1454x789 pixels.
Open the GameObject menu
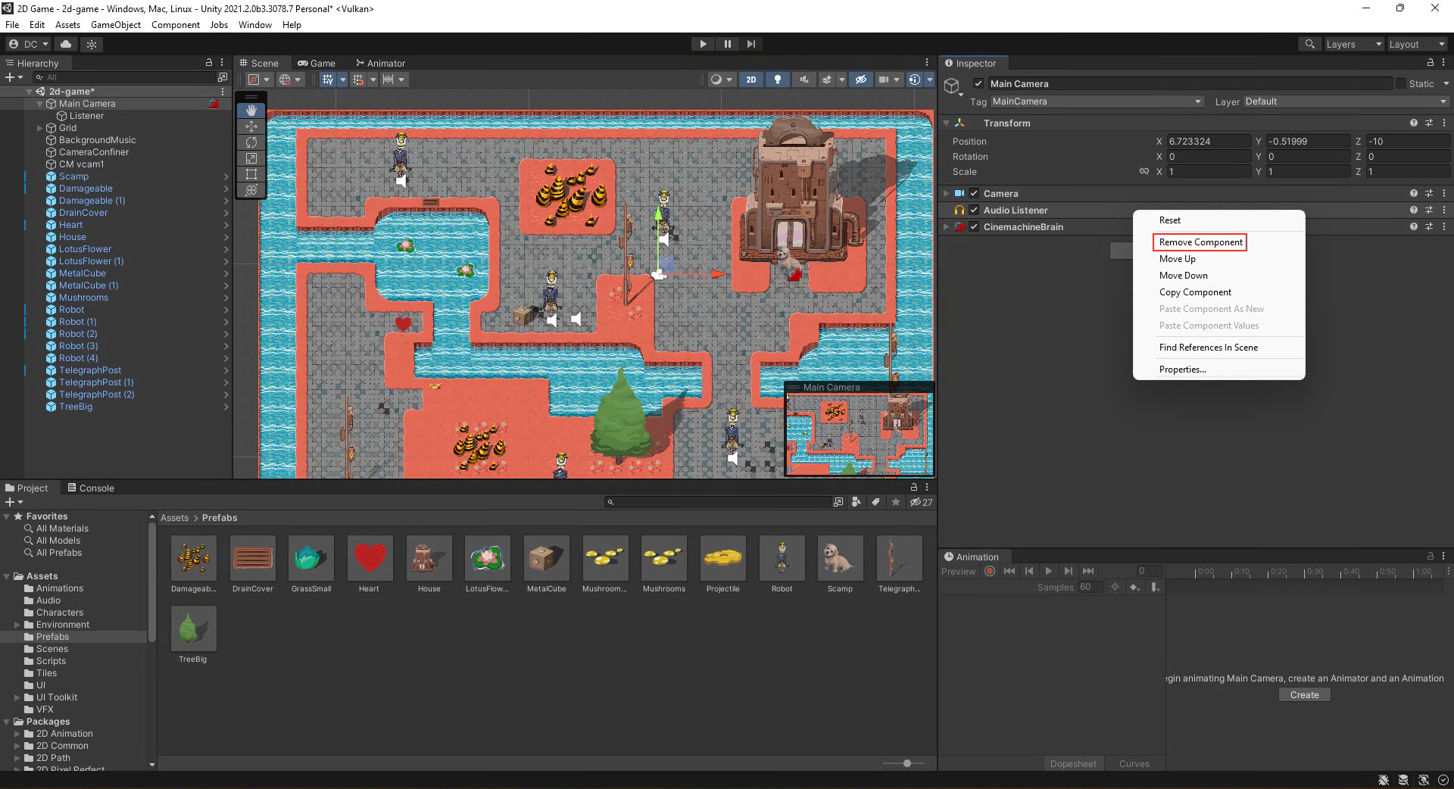[116, 25]
